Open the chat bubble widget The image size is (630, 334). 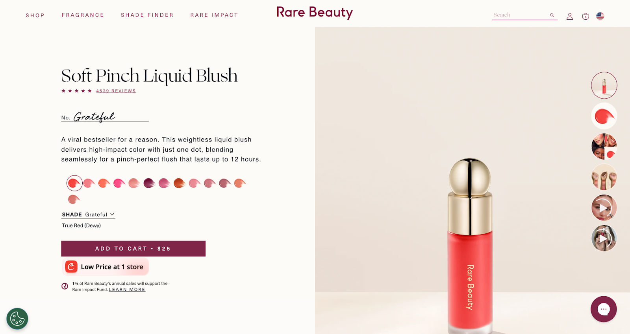click(604, 309)
